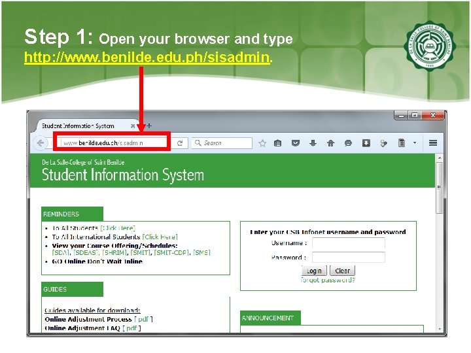Viewport: 471px width, 353px height.
Task: Go to the browser home page icon
Action: (x=331, y=143)
